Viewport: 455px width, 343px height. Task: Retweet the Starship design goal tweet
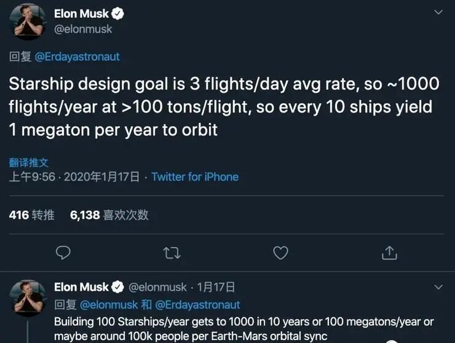point(172,253)
